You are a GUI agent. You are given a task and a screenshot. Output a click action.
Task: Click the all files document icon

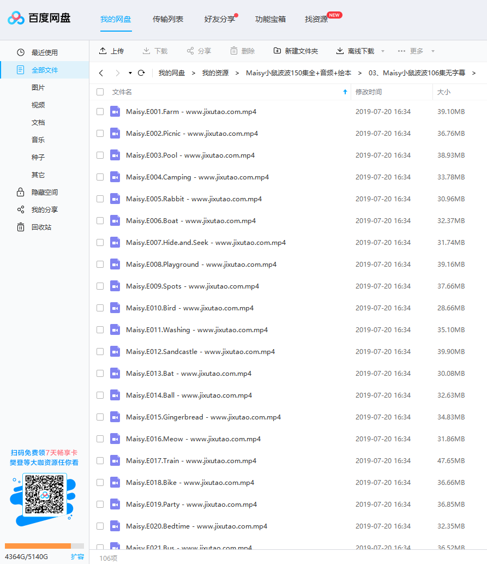tap(21, 70)
